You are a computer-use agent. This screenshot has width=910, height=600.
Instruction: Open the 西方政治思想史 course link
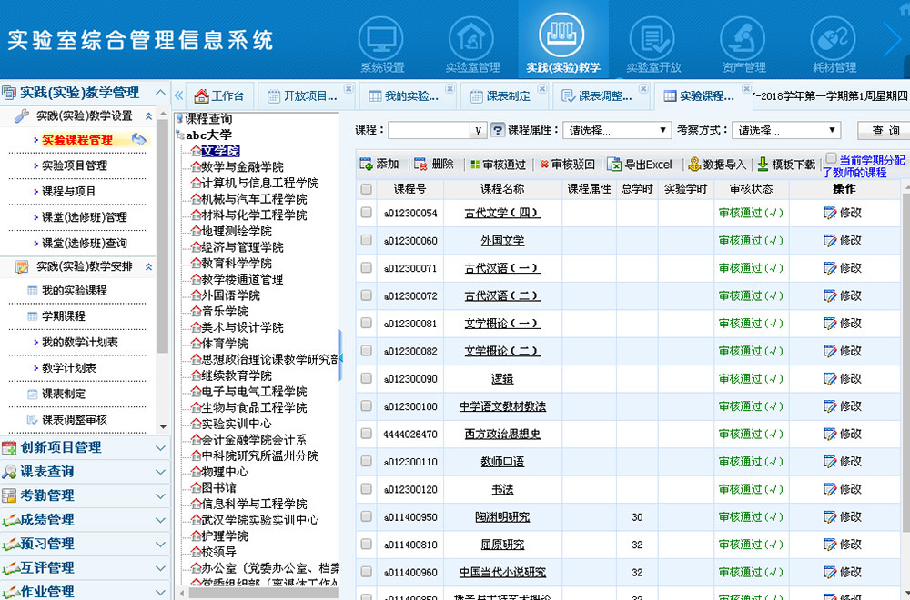click(502, 435)
